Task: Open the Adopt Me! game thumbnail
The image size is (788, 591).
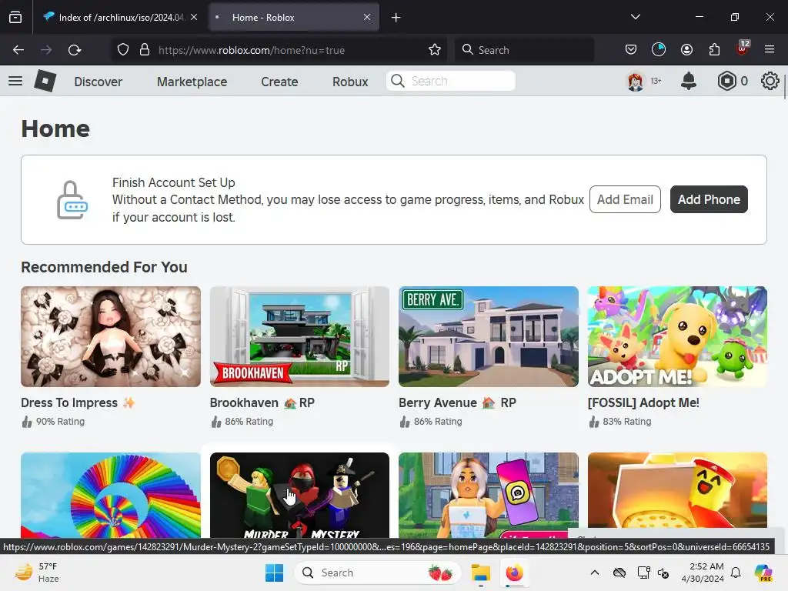Action: pyautogui.click(x=677, y=337)
